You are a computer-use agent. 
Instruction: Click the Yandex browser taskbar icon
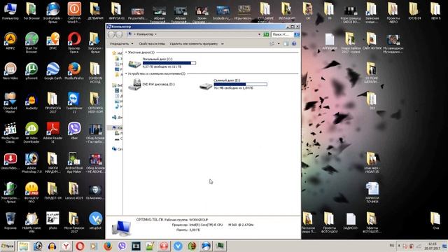tap(66, 246)
